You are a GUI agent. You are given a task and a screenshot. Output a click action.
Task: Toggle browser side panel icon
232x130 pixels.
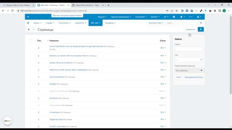219,10
